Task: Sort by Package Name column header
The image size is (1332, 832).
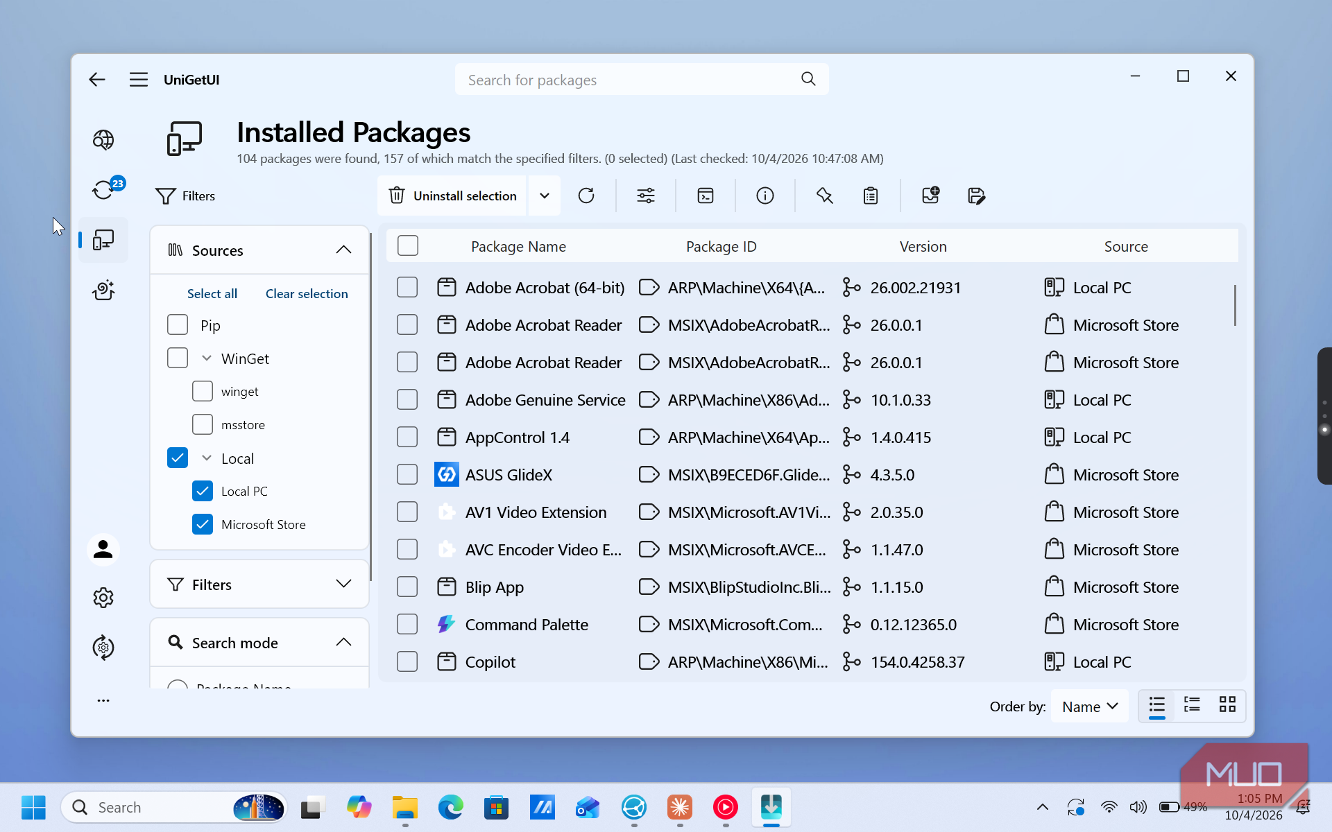Action: [x=518, y=246]
